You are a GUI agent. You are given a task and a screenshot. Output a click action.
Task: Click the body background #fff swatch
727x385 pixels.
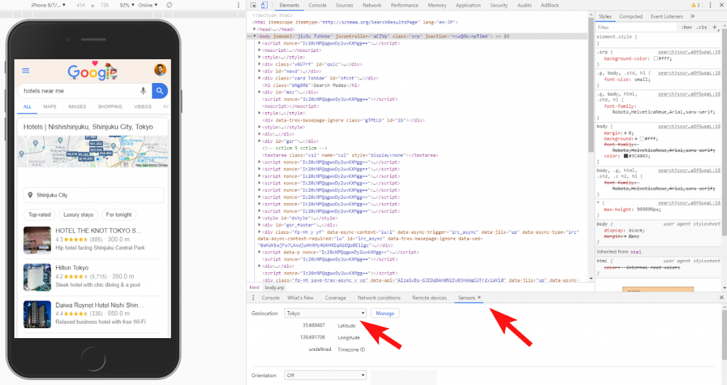[642, 139]
